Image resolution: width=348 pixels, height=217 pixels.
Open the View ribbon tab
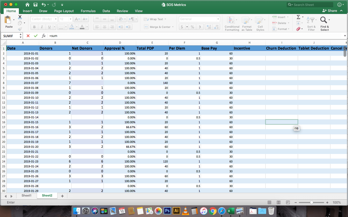click(x=139, y=11)
